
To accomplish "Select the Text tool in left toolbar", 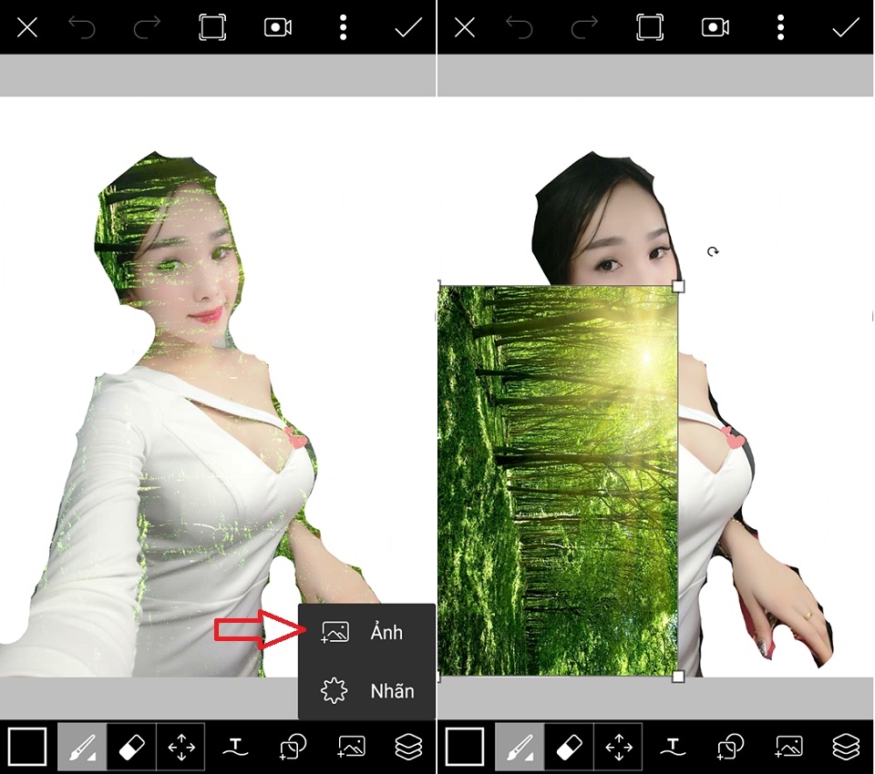I will tap(235, 747).
